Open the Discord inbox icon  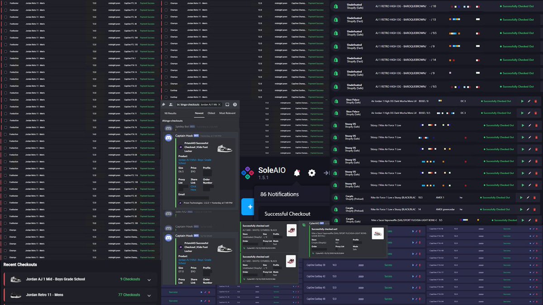(227, 104)
